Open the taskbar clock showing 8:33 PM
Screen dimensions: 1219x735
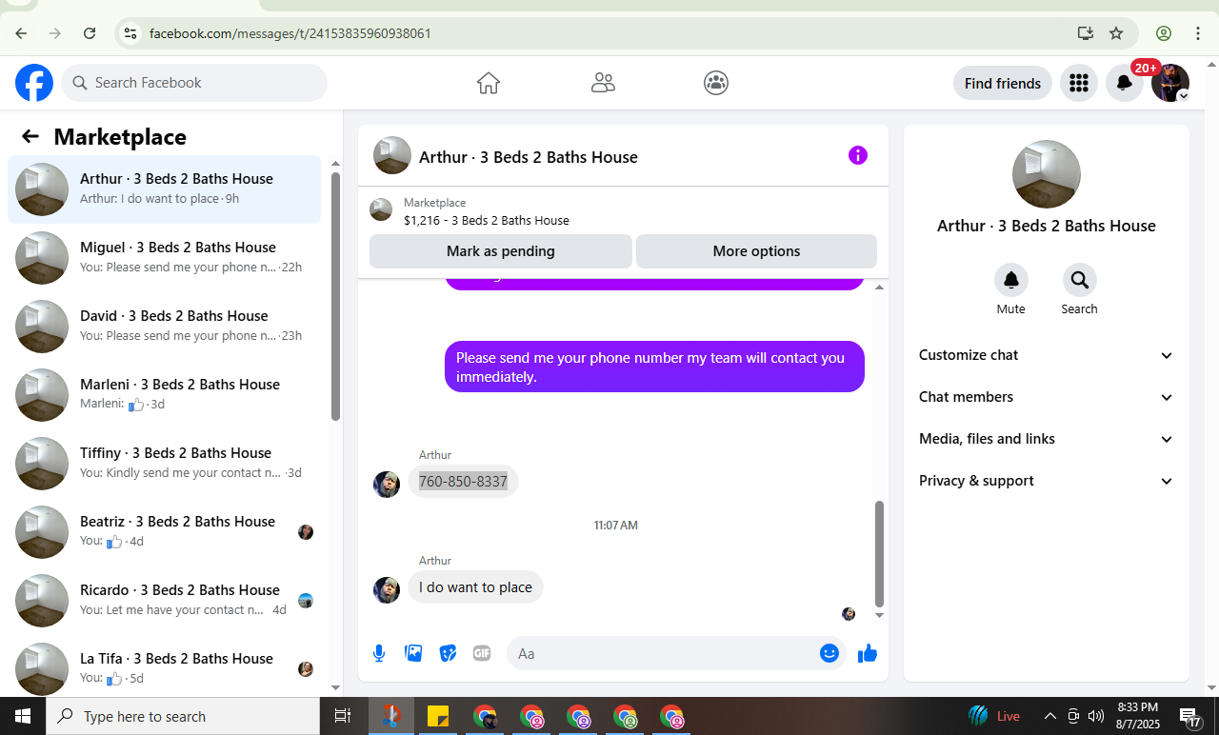(x=1137, y=716)
